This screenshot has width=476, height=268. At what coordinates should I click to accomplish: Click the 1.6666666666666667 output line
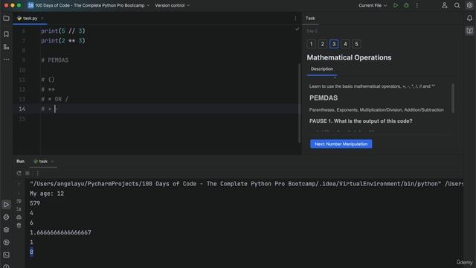[x=60, y=232]
